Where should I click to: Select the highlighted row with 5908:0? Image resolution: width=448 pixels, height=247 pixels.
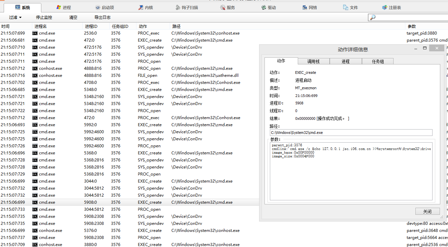pos(129,202)
